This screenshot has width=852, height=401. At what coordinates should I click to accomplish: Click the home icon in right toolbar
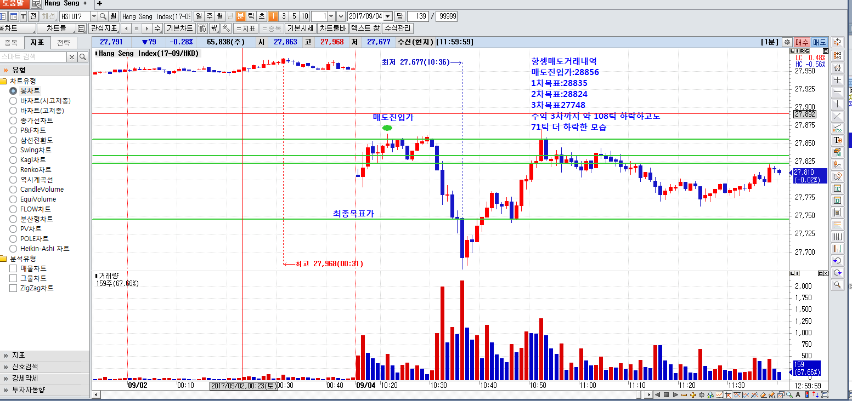click(837, 68)
